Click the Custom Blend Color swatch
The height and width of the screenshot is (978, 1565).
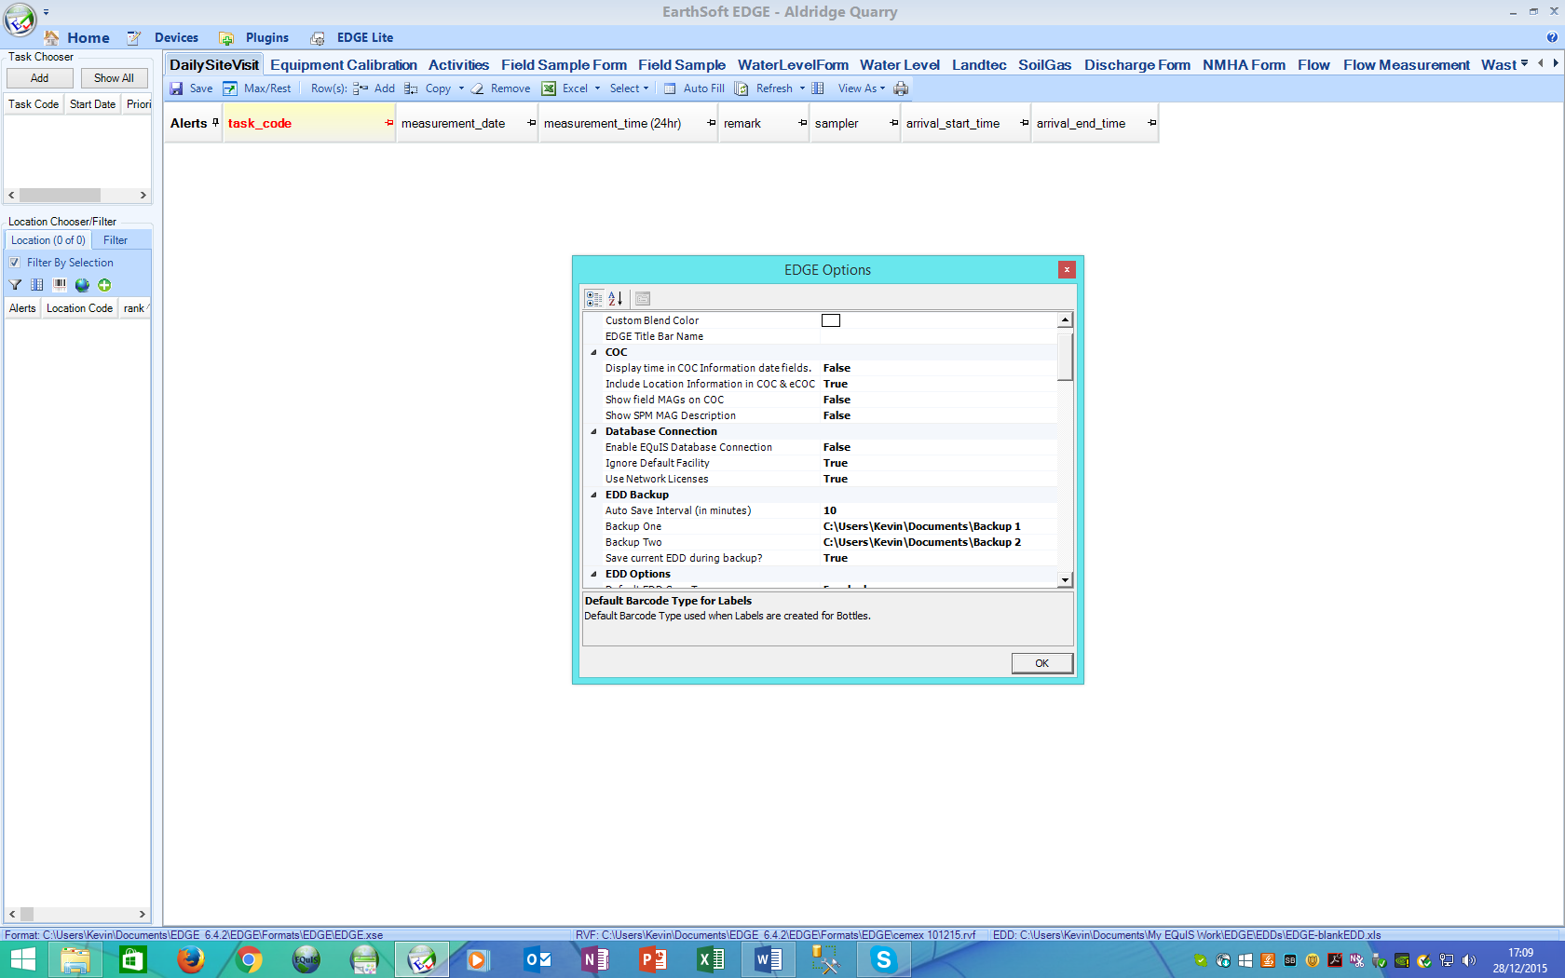pyautogui.click(x=831, y=320)
